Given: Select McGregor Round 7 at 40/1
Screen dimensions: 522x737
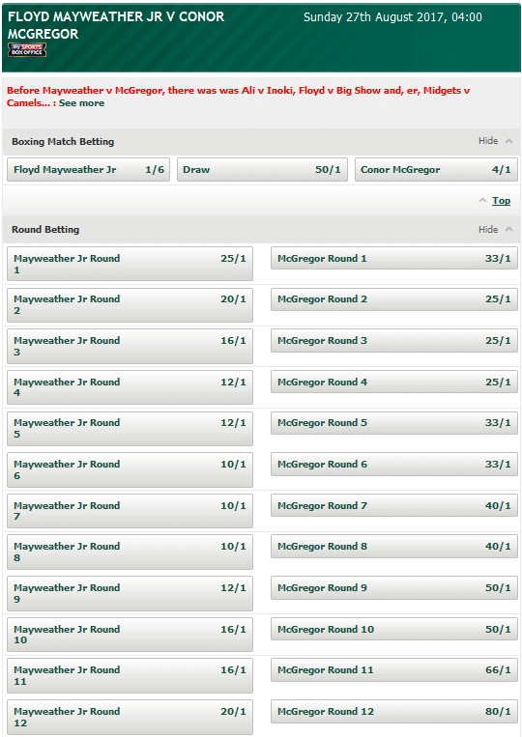Looking at the screenshot, I should coord(394,505).
